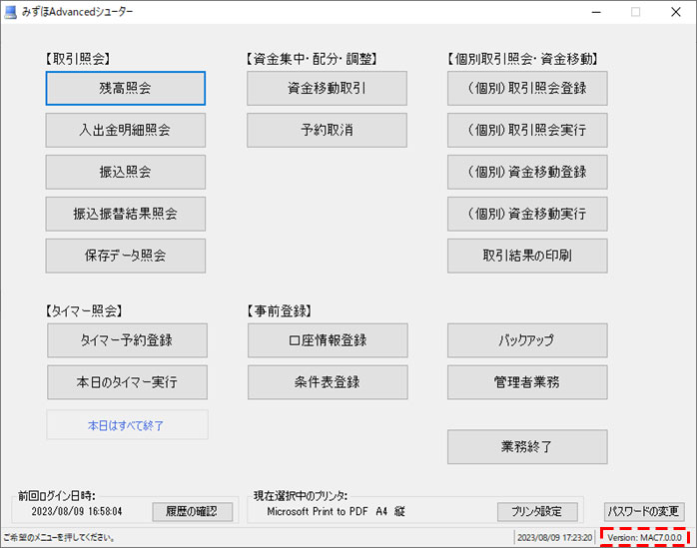Open 口座情報登録
This screenshot has height=548, width=697.
click(328, 340)
